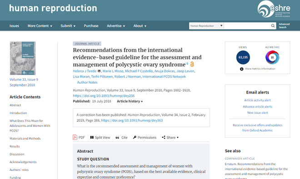Subscribe to Advance article alerts
This screenshot has width=300, height=179.
point(258,106)
